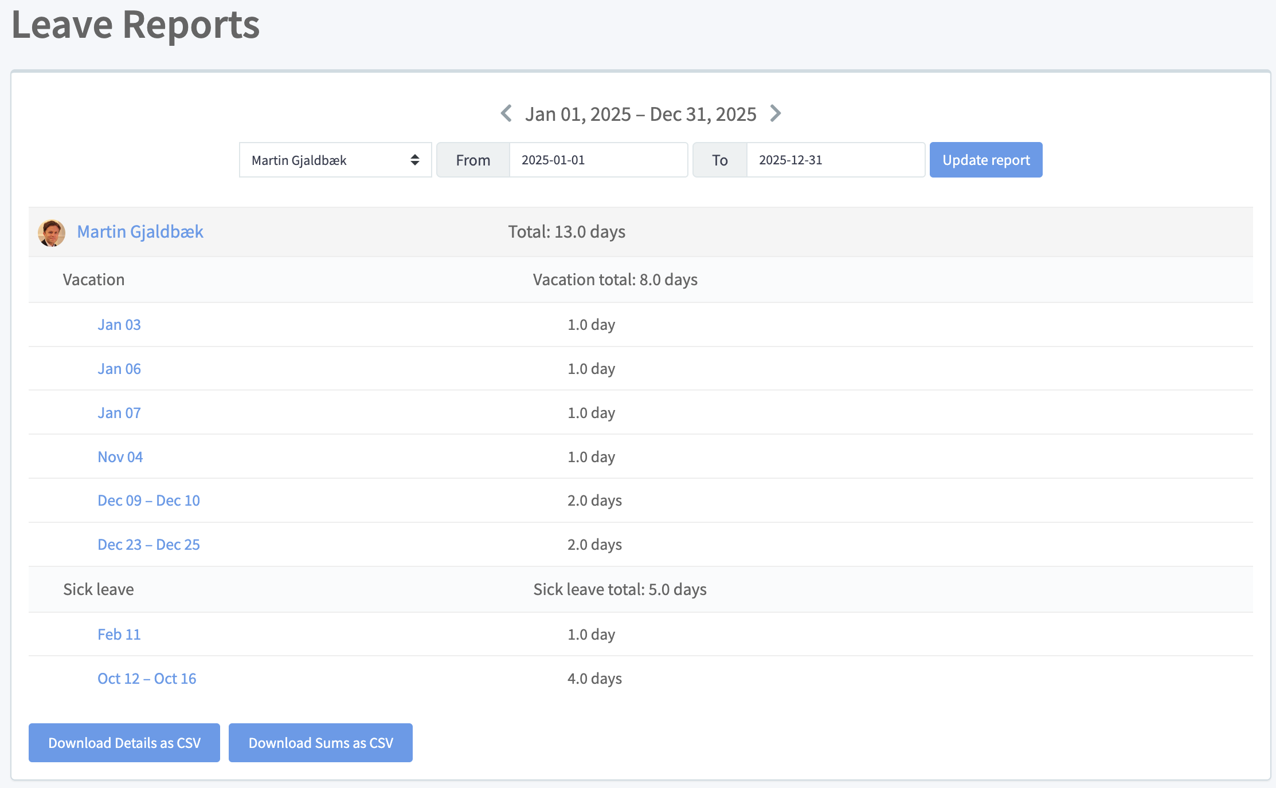This screenshot has width=1276, height=788.
Task: Open the Jan 06 vacation entry
Action: coord(119,369)
